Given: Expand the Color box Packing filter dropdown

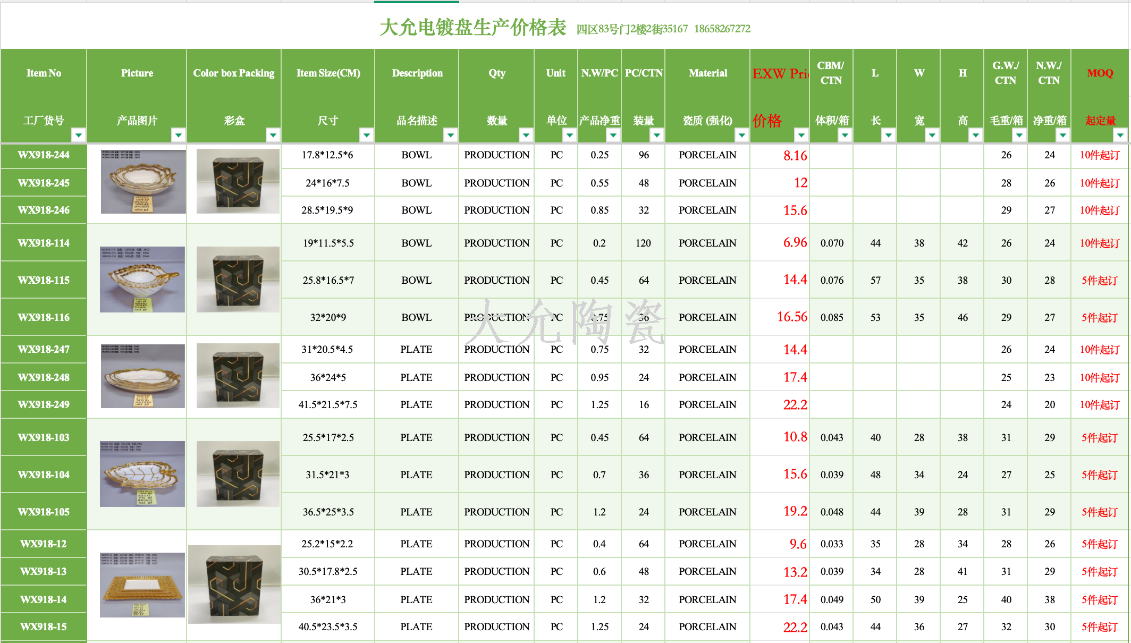Looking at the screenshot, I should (273, 135).
